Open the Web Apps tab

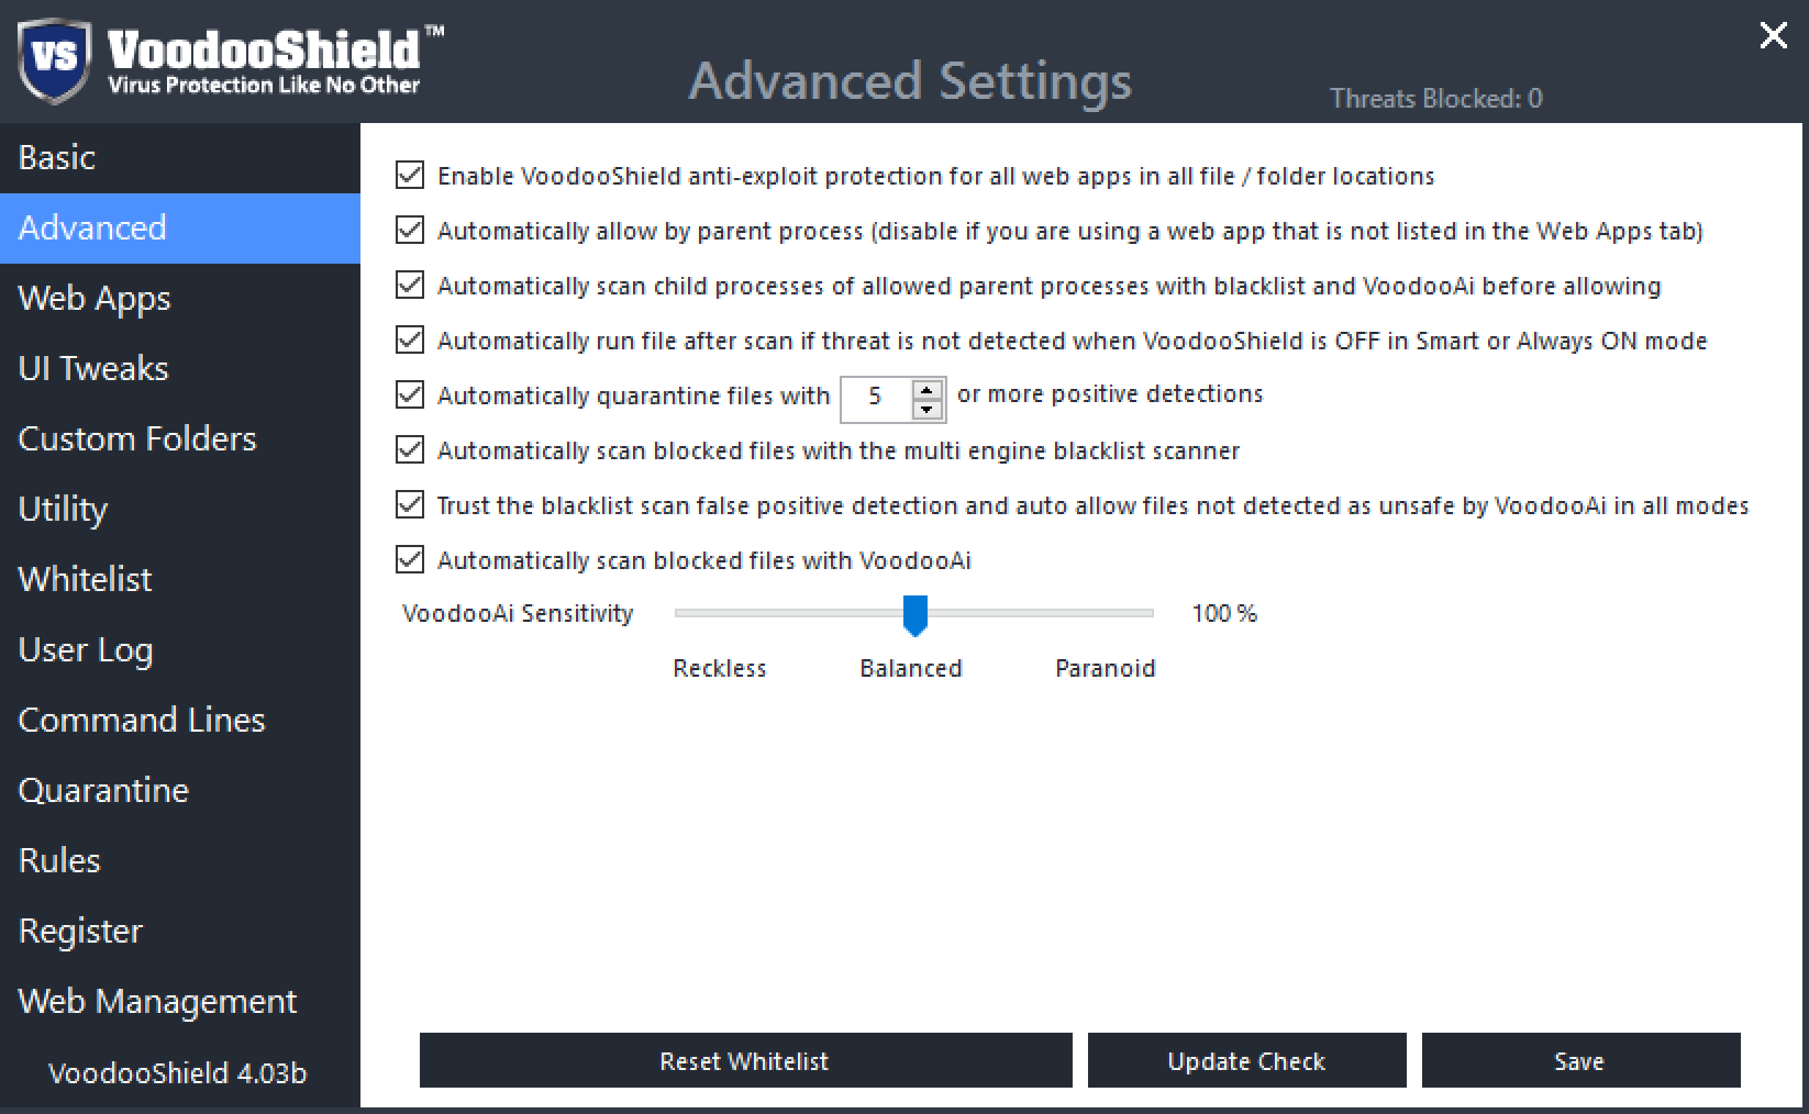[95, 298]
